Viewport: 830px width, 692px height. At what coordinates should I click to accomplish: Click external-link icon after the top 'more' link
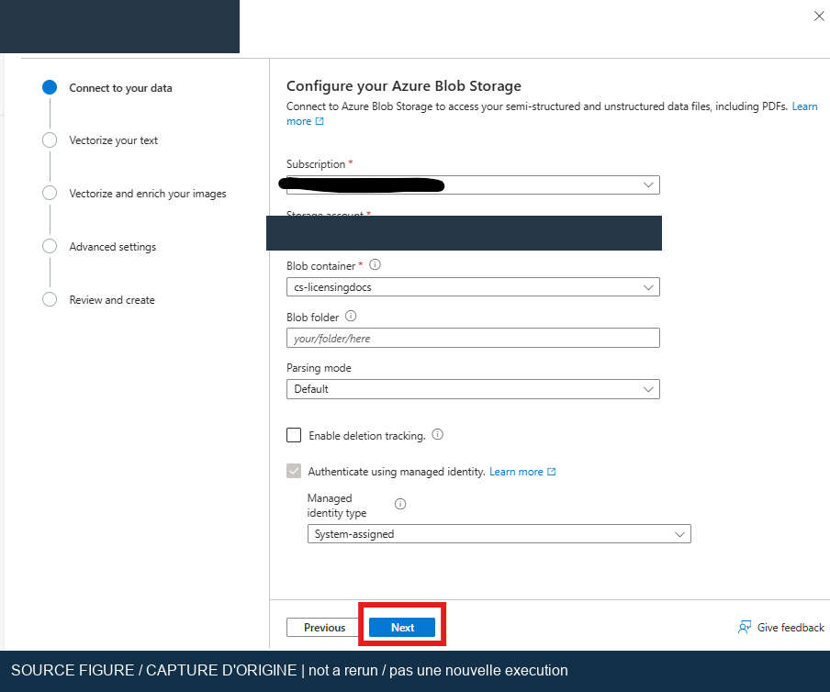(x=320, y=121)
